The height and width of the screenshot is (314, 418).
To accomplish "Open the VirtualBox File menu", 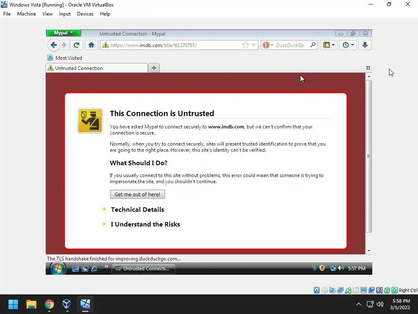I will pos(7,14).
